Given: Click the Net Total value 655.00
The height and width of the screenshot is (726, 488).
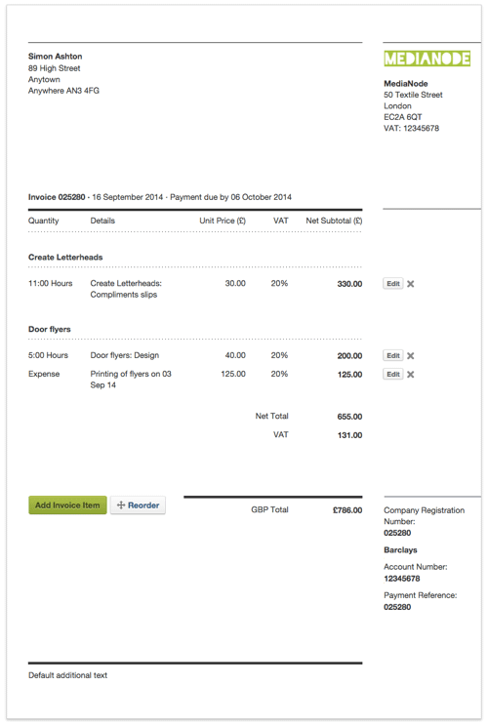Looking at the screenshot, I should [349, 417].
